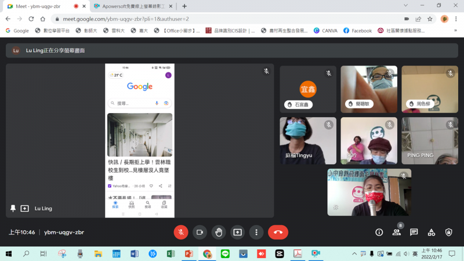This screenshot has height=261, width=464.
Task: Raise hand in the meeting
Action: [219, 233]
